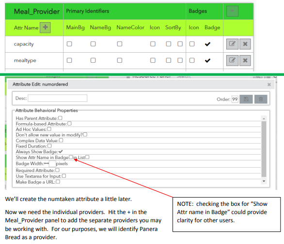Click the Order number field
This screenshot has height=244, width=284.
235,99
